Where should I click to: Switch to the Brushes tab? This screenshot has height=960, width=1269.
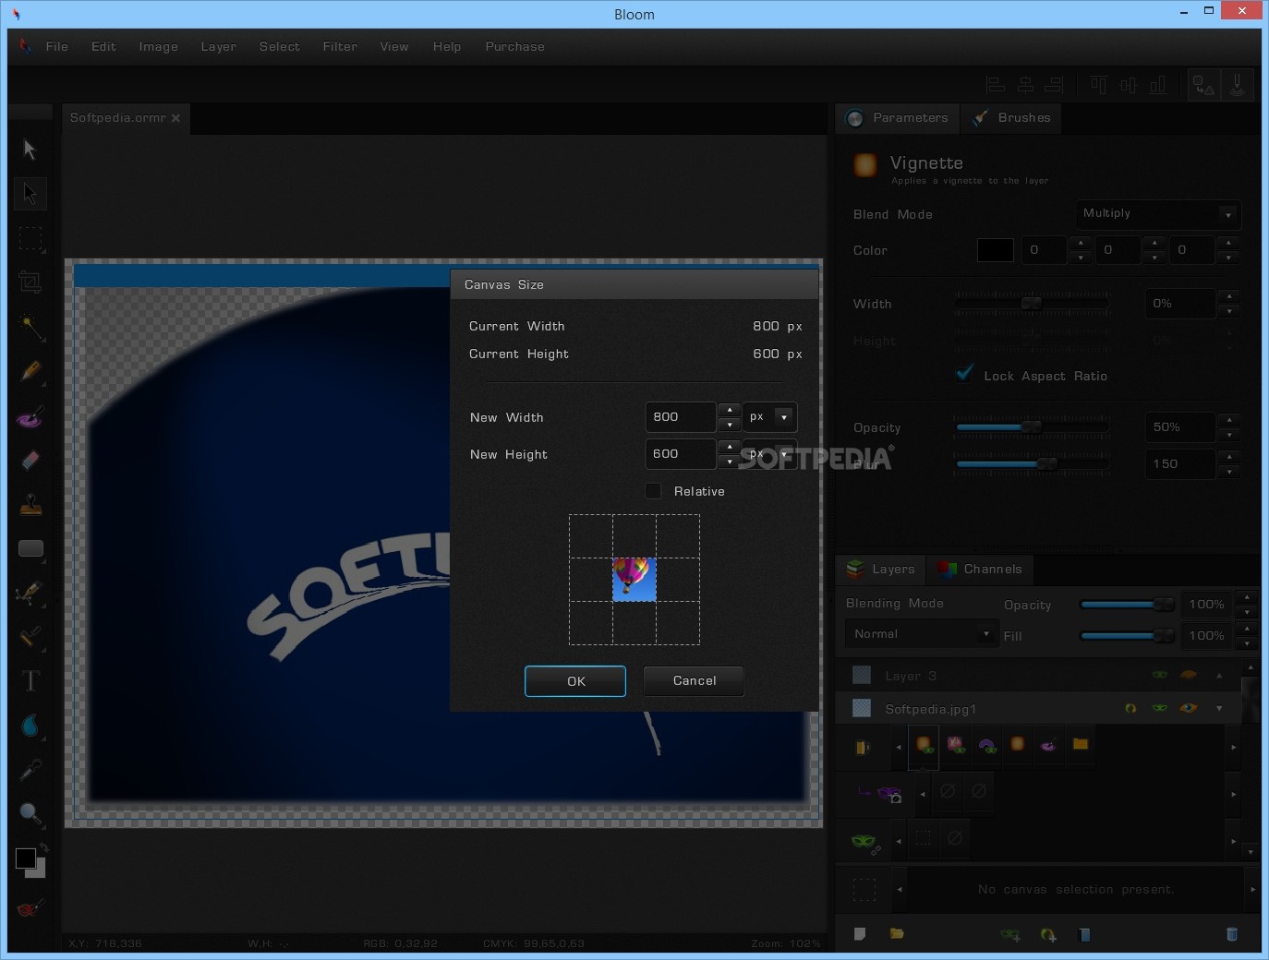pyautogui.click(x=1011, y=117)
